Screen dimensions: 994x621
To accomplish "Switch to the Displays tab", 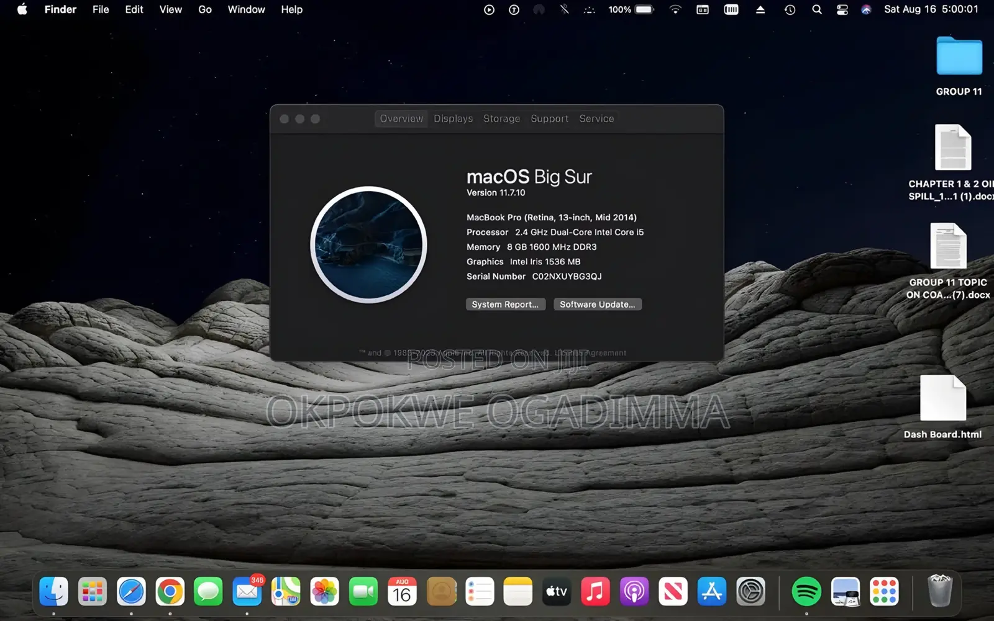I will (454, 118).
